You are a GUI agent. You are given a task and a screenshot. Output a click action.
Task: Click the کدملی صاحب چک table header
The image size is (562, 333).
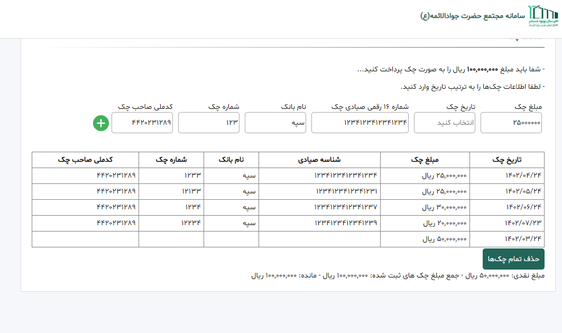click(85, 160)
